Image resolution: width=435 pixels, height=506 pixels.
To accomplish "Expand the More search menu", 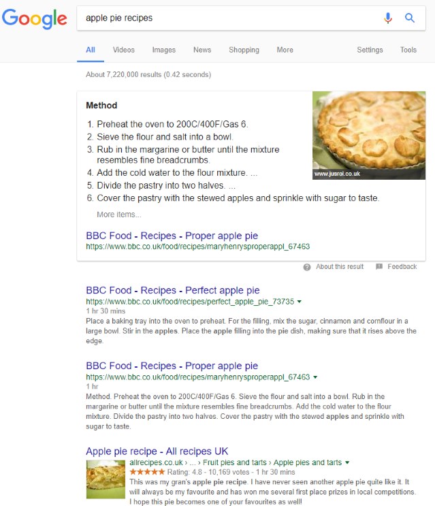I will coord(285,50).
